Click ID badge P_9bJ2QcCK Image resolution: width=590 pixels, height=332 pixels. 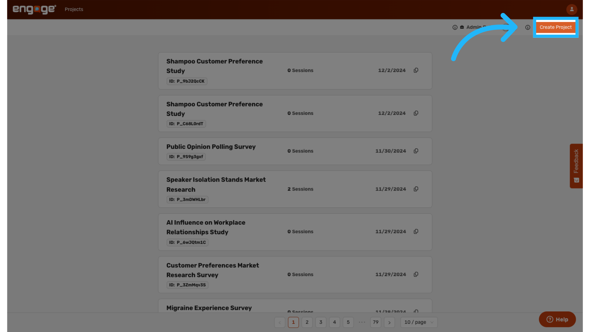tap(187, 81)
